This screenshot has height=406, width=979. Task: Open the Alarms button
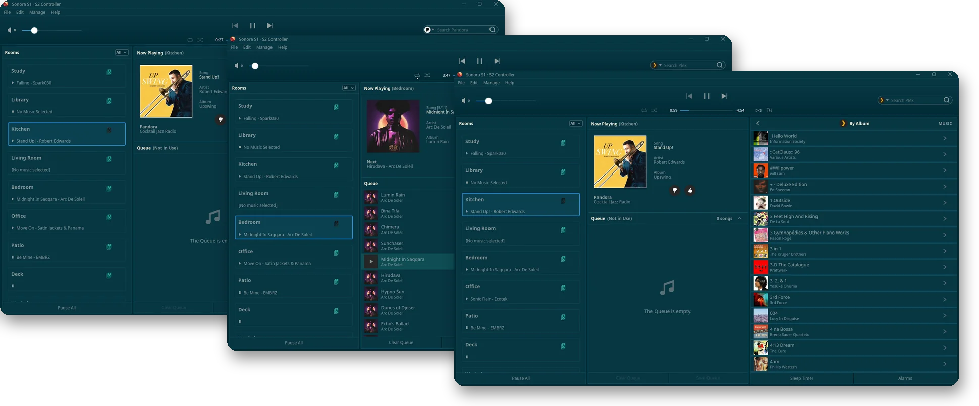tap(905, 378)
